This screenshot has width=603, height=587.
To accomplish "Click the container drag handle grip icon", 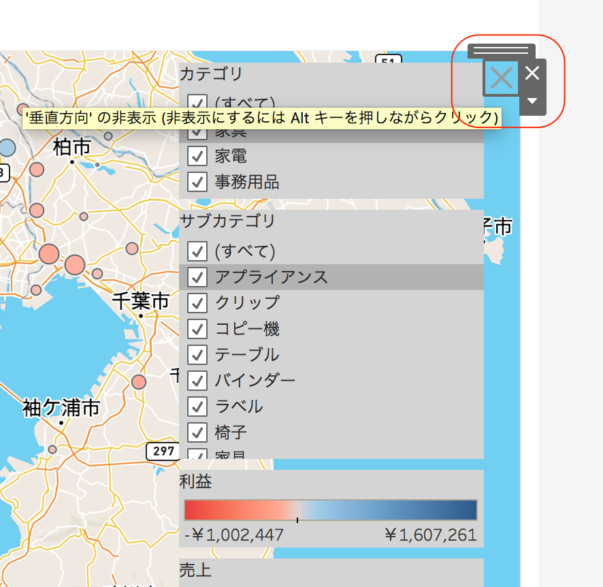I will point(500,50).
